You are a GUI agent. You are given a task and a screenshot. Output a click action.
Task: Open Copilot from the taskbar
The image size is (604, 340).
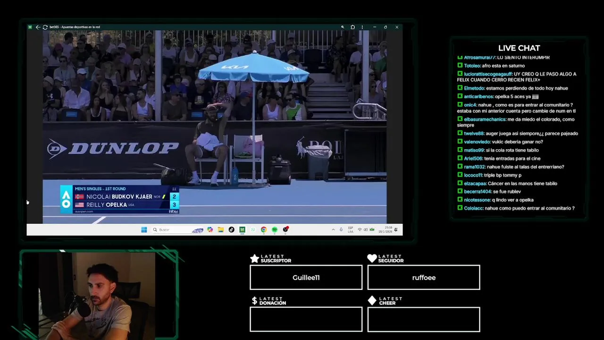click(x=210, y=229)
